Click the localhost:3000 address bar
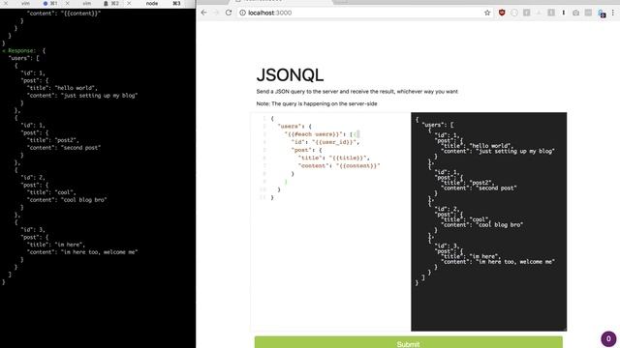The height and width of the screenshot is (348, 620). click(364, 13)
